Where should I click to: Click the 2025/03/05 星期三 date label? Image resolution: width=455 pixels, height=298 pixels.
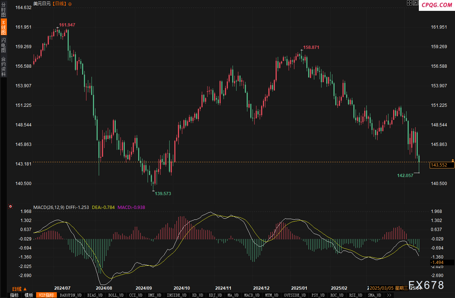[x=389, y=288]
